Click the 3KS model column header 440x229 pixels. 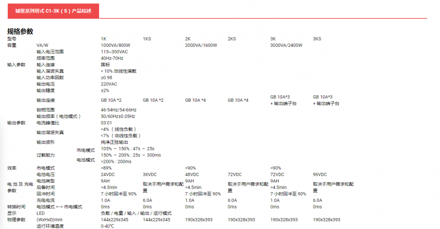pos(317,39)
